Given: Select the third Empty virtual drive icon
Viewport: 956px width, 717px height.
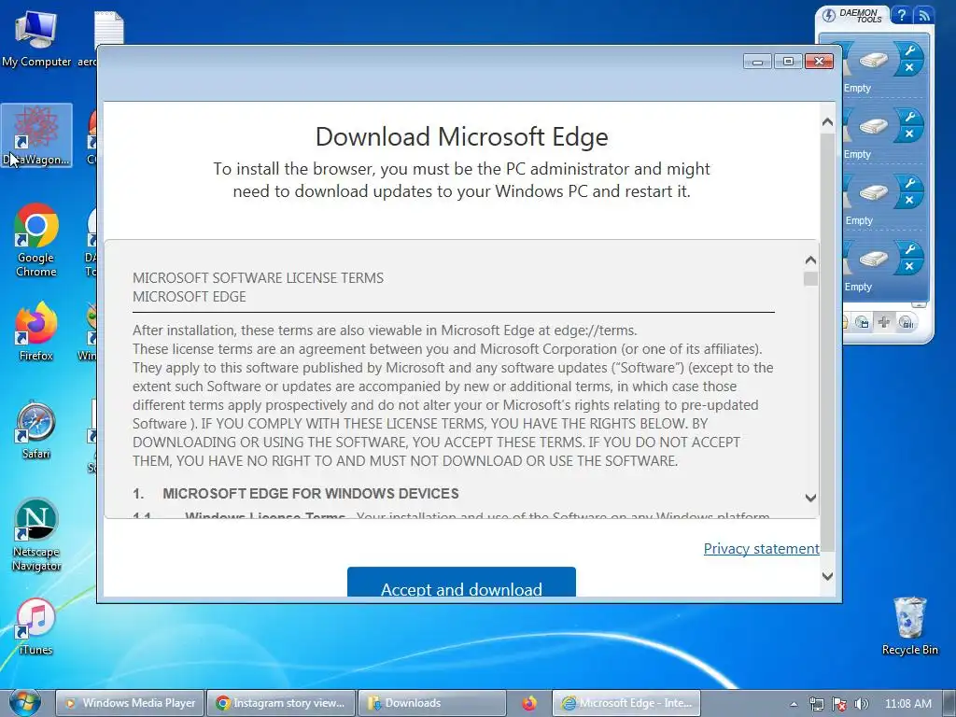Looking at the screenshot, I should 873,192.
